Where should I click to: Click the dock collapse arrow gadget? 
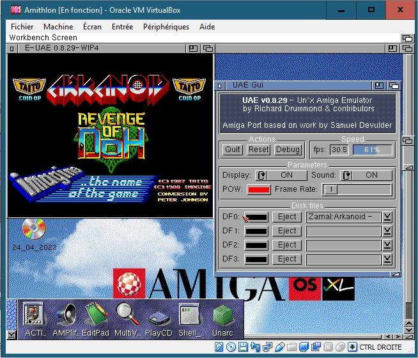(x=12, y=334)
